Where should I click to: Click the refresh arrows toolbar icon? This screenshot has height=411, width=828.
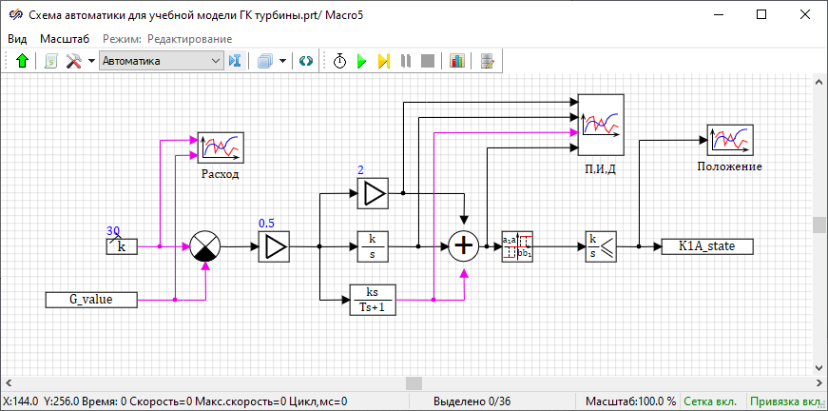(305, 61)
